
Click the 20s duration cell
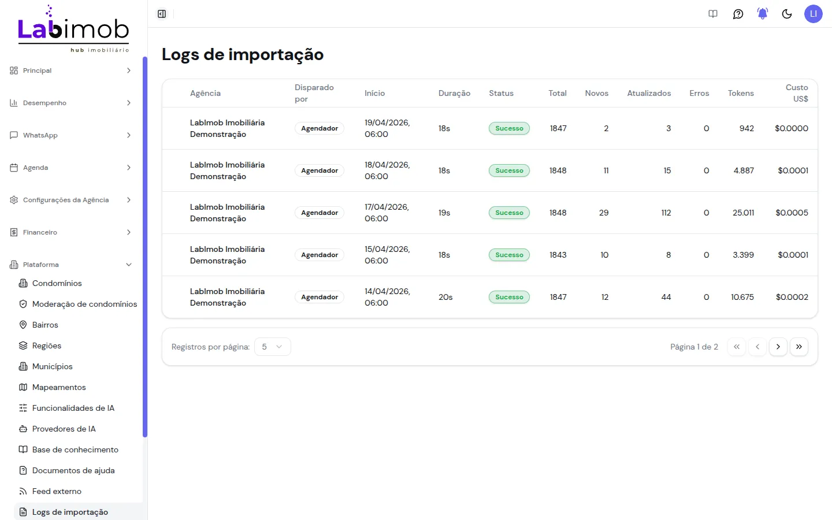point(445,297)
